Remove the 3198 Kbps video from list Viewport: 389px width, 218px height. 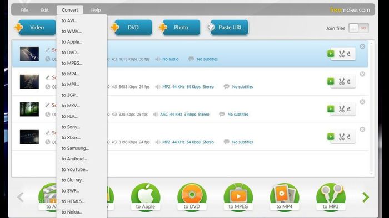pyautogui.click(x=362, y=129)
